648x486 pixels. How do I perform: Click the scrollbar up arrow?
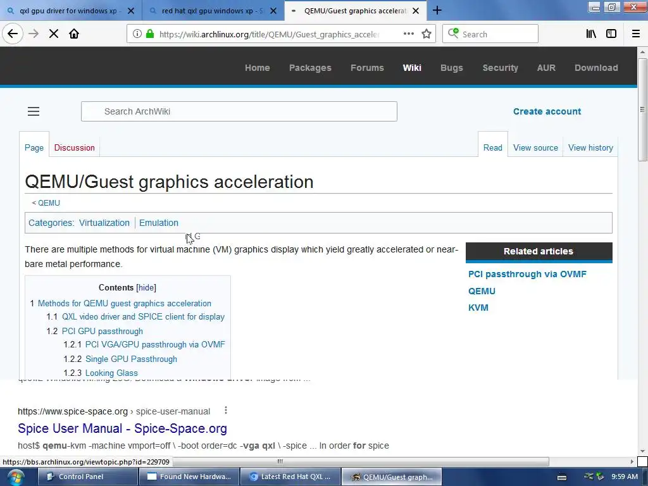tap(642, 52)
